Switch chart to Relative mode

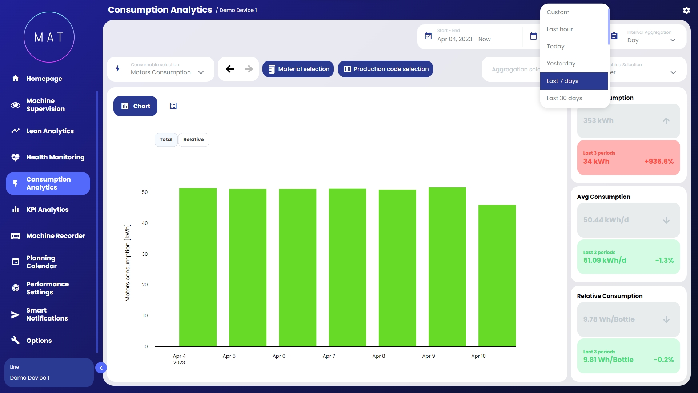(193, 140)
